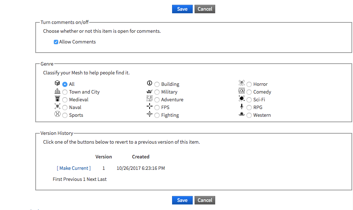
Task: Click the top Save button
Action: (182, 9)
